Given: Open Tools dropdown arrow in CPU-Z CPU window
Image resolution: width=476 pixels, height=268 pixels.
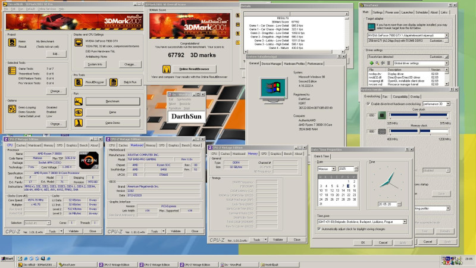Looking at the screenshot, I should coord(61,231).
